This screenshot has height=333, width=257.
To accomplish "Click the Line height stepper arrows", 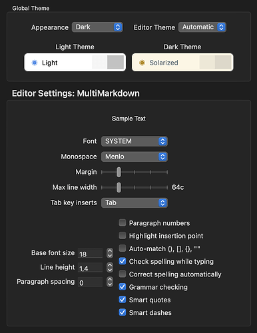I will pyautogui.click(x=110, y=267).
